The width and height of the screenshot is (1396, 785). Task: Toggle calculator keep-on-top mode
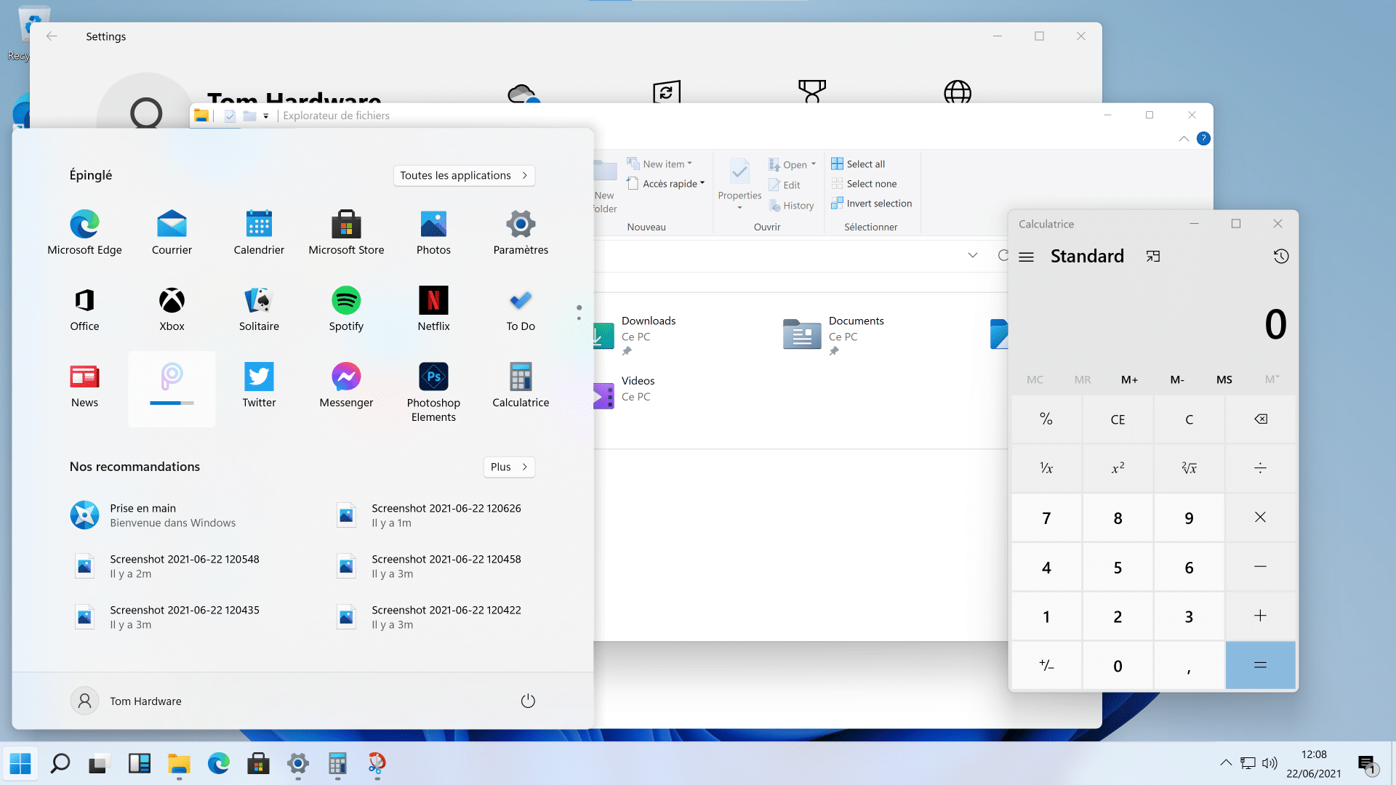pos(1153,256)
